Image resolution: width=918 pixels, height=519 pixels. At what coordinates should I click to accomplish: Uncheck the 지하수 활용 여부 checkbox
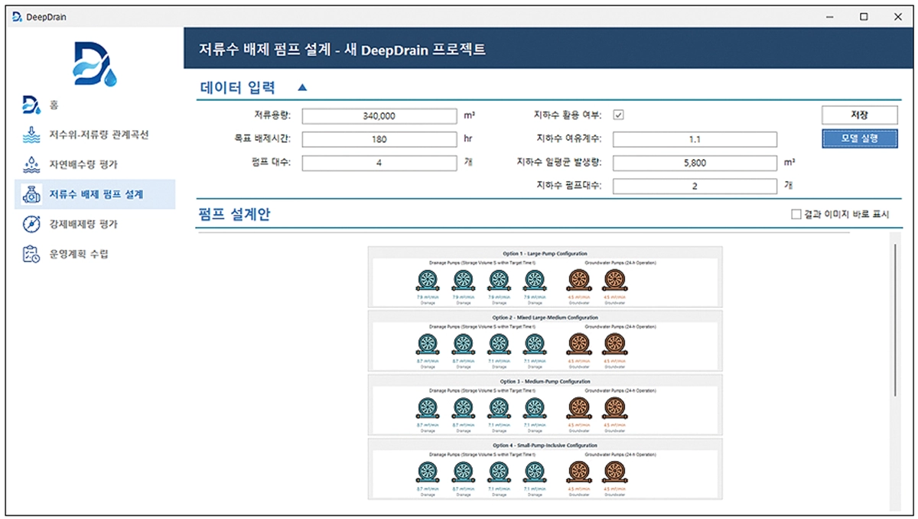point(618,115)
